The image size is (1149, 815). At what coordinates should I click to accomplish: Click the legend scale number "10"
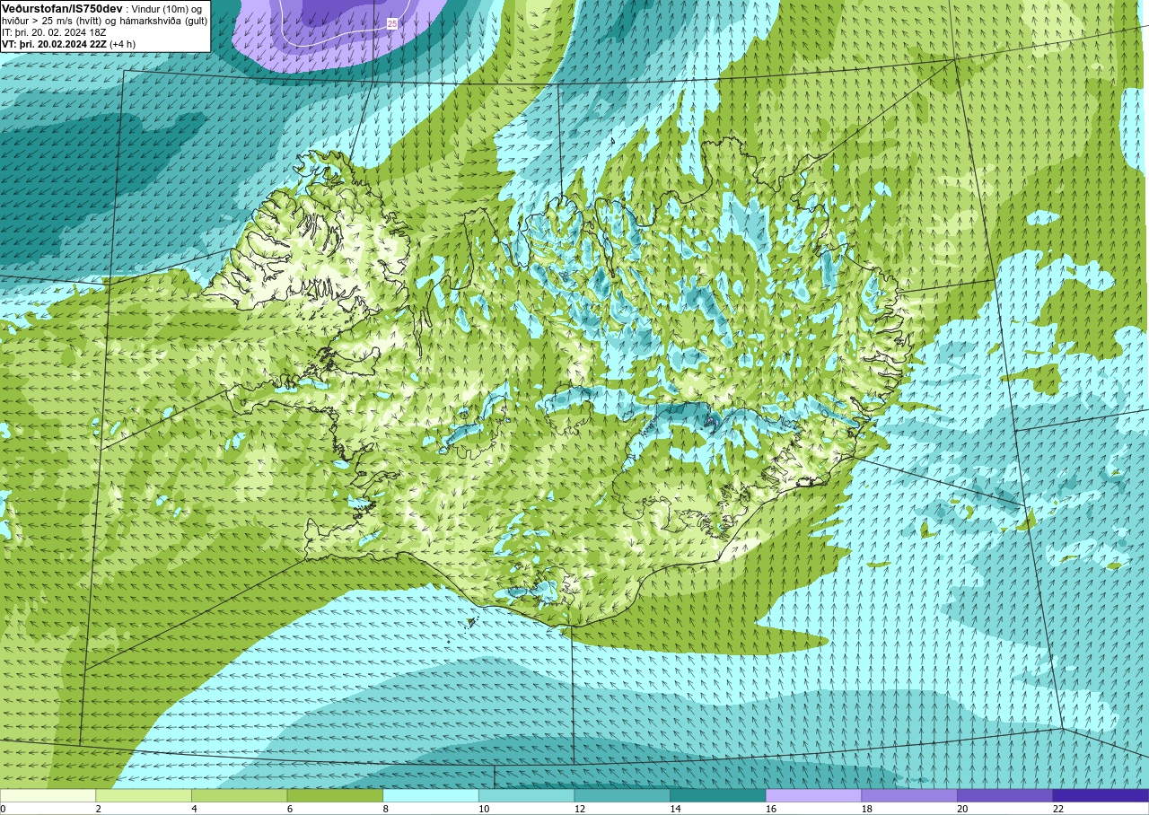pyautogui.click(x=483, y=809)
